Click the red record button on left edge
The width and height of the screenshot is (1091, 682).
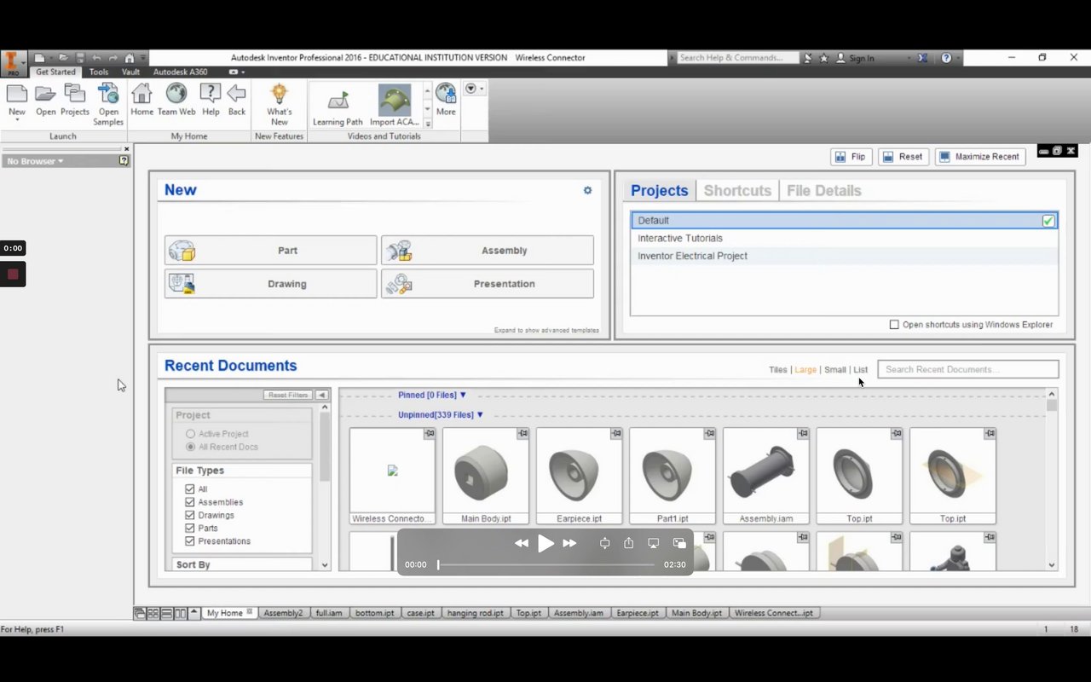coord(13,274)
